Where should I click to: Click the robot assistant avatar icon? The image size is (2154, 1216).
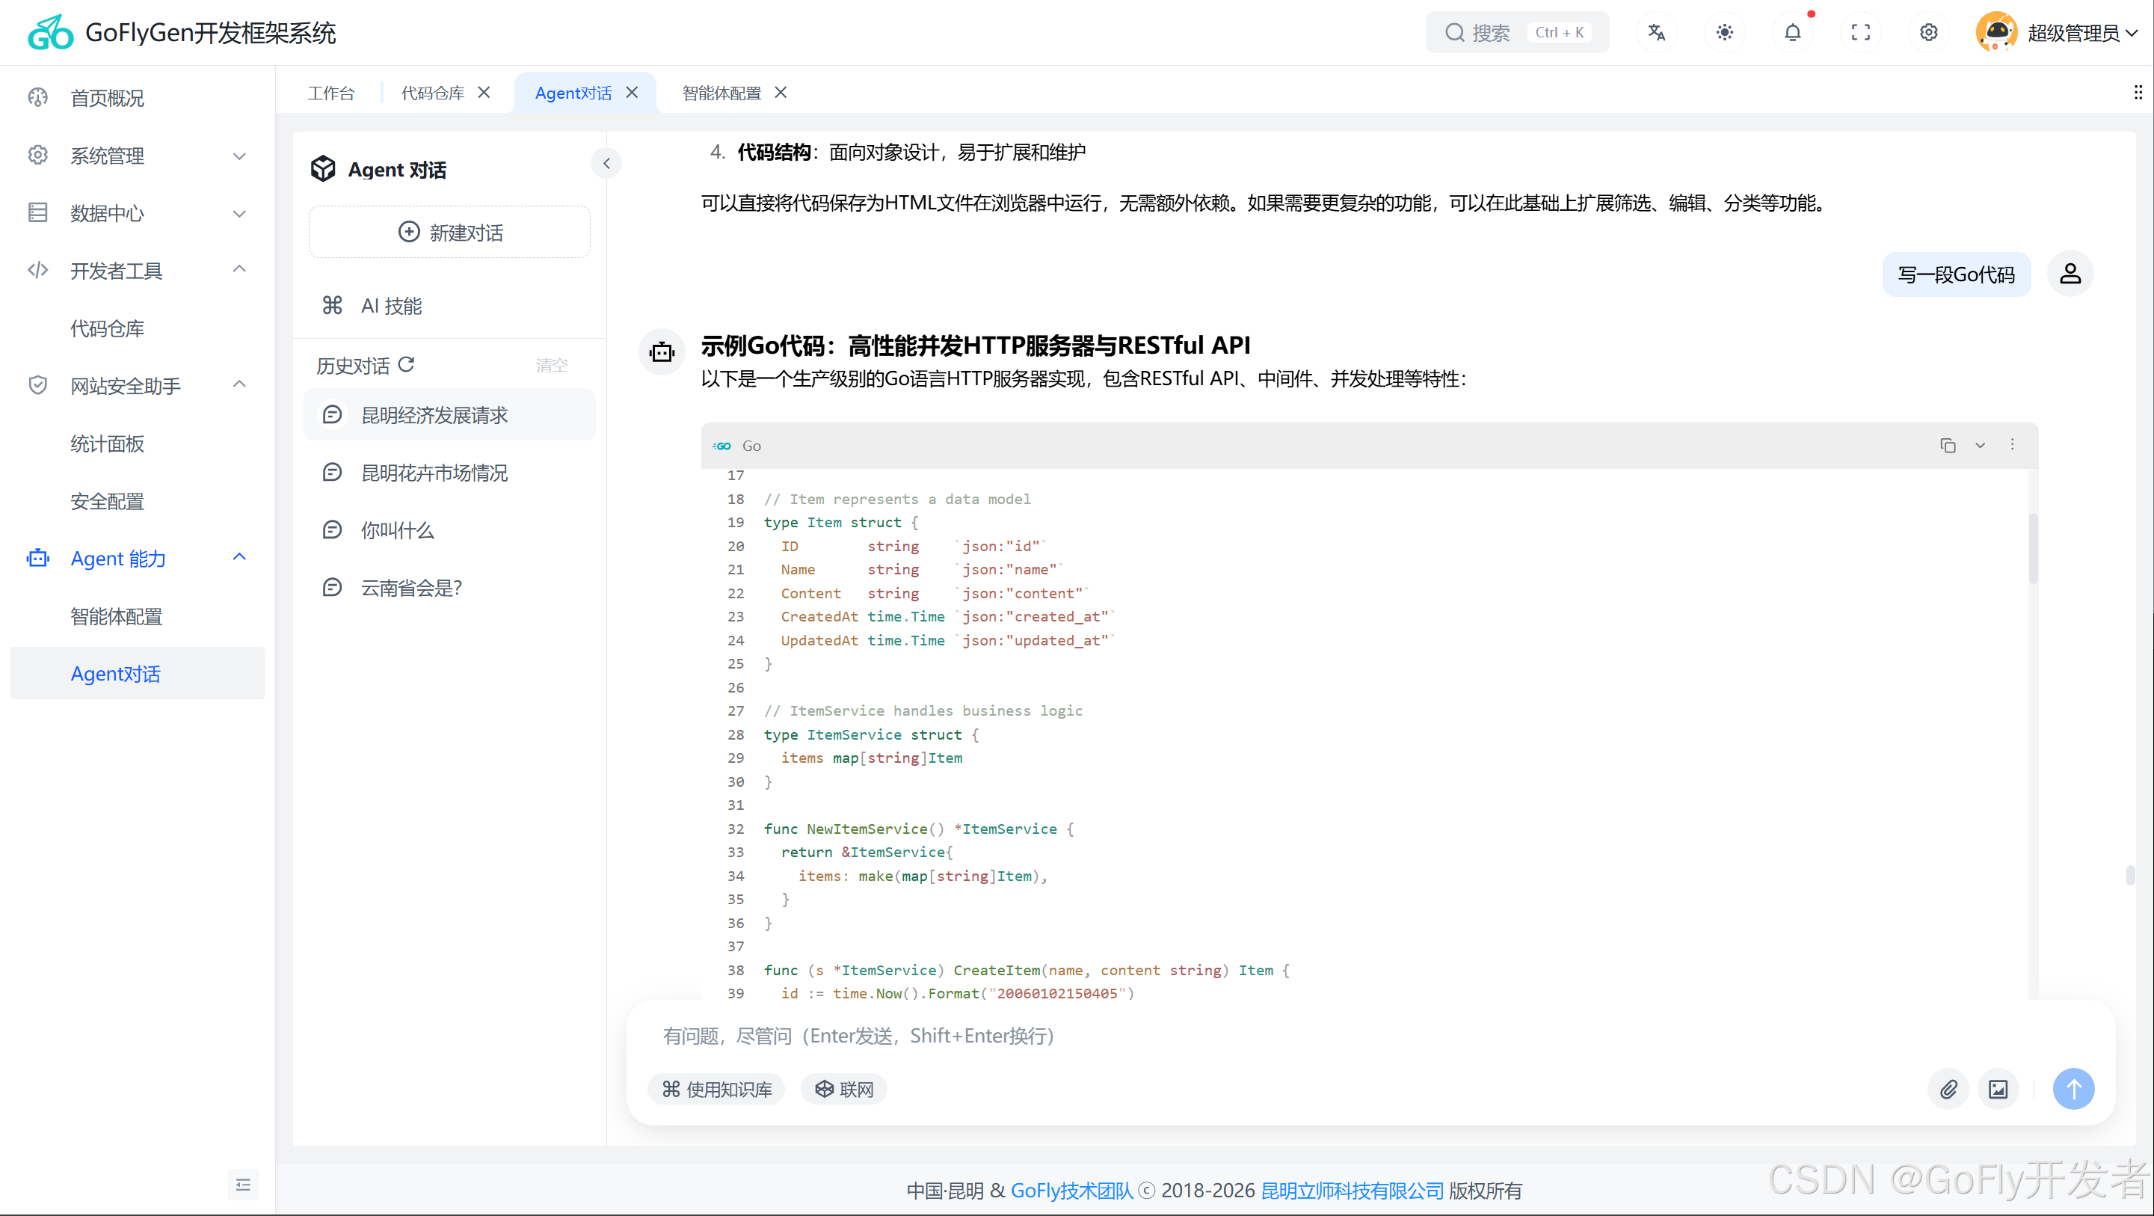click(662, 352)
